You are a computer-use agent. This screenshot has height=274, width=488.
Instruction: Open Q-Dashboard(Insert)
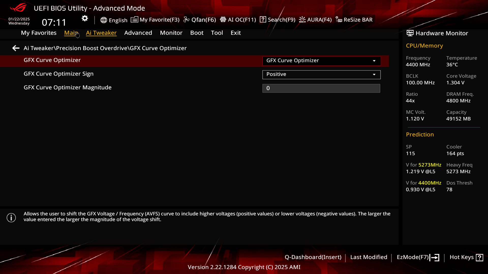tap(313, 257)
